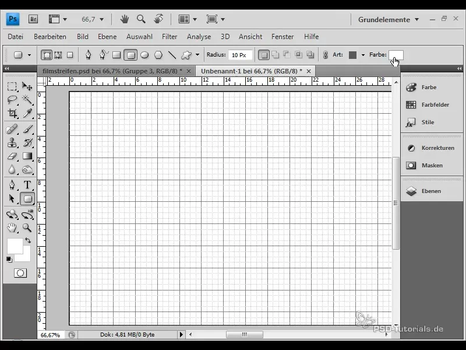
Task: Select the Rotate View tool in application bar
Action: coord(158,19)
